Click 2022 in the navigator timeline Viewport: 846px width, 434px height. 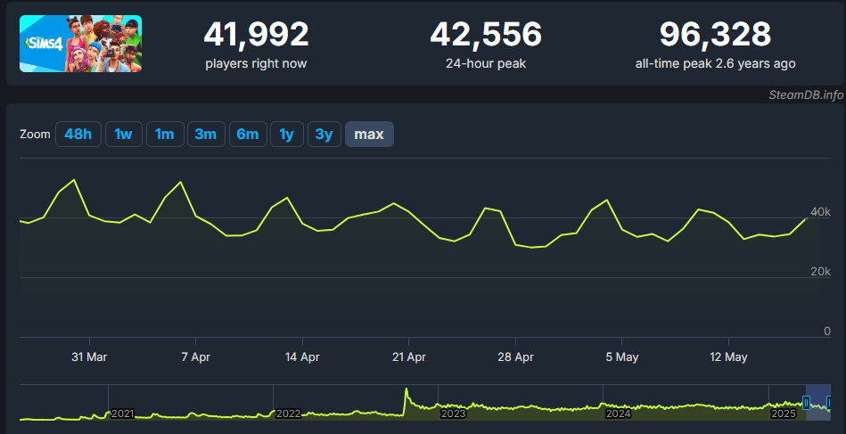point(288,414)
